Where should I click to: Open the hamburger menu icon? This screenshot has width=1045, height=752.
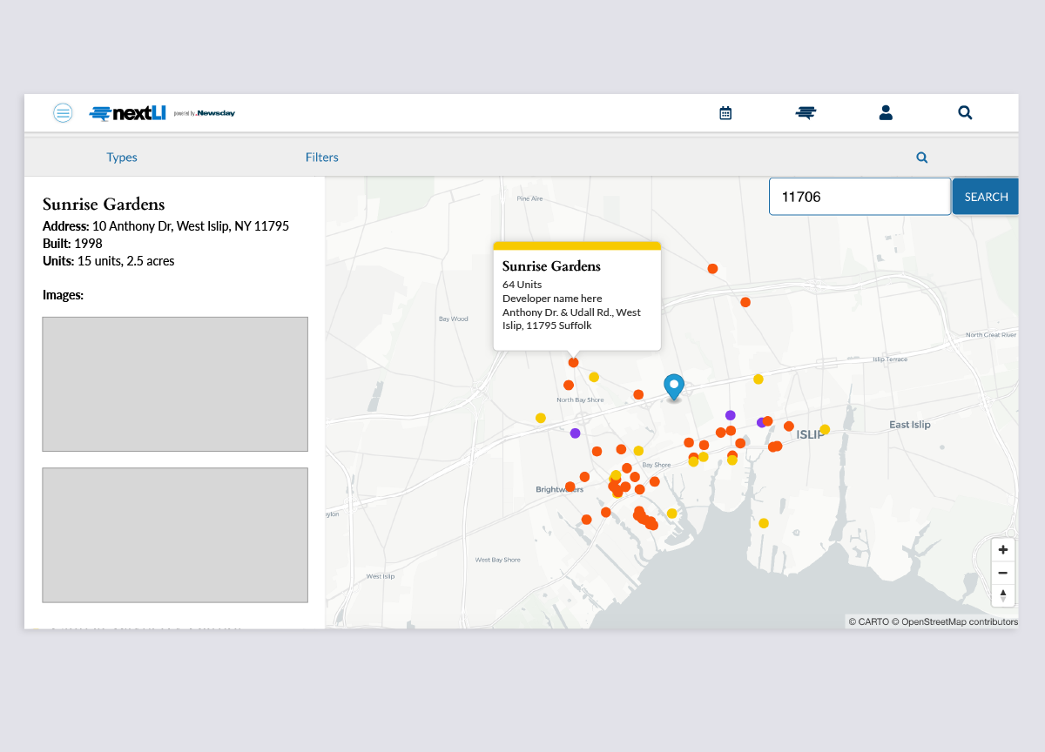[63, 112]
